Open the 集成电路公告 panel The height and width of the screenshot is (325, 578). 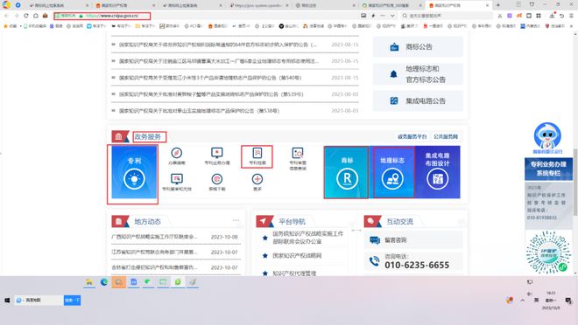[418, 100]
